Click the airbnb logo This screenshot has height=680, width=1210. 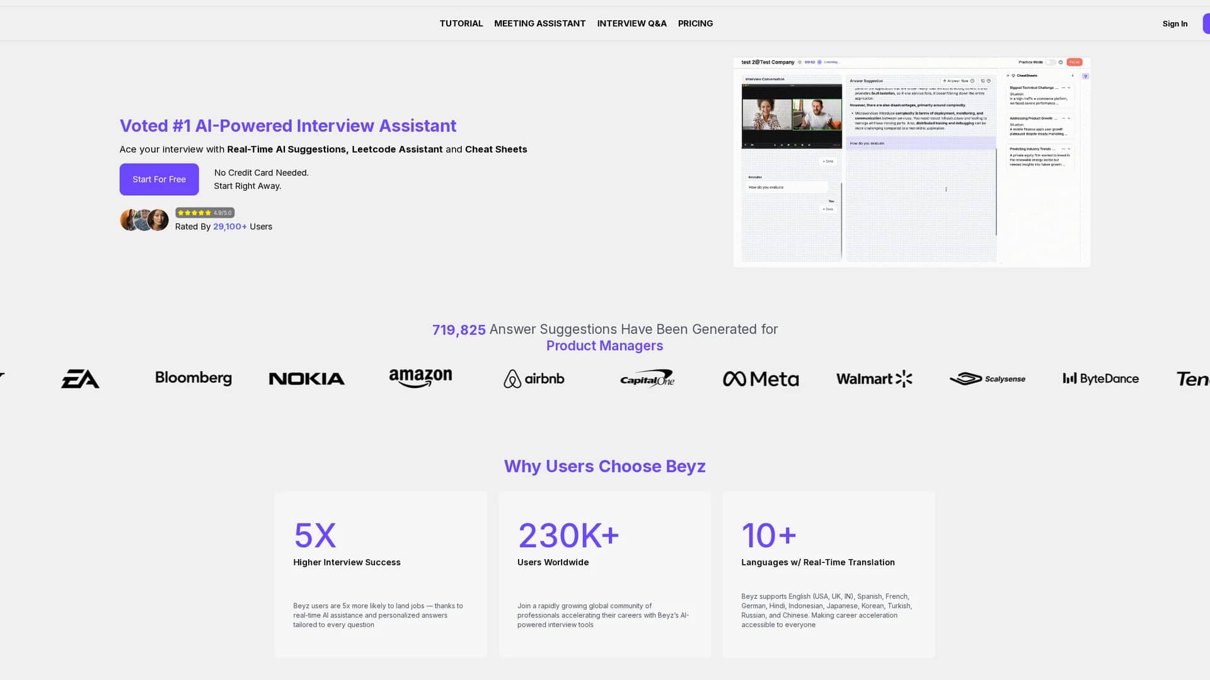pos(534,378)
